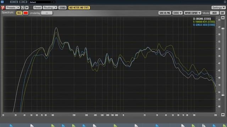
Task: Click the EDIT mode button
Action: pos(222,13)
